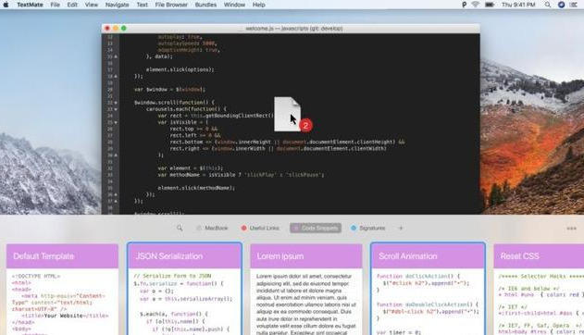The width and height of the screenshot is (584, 335).
Task: Click the Siri icon in menu bar
Action: tap(561, 5)
